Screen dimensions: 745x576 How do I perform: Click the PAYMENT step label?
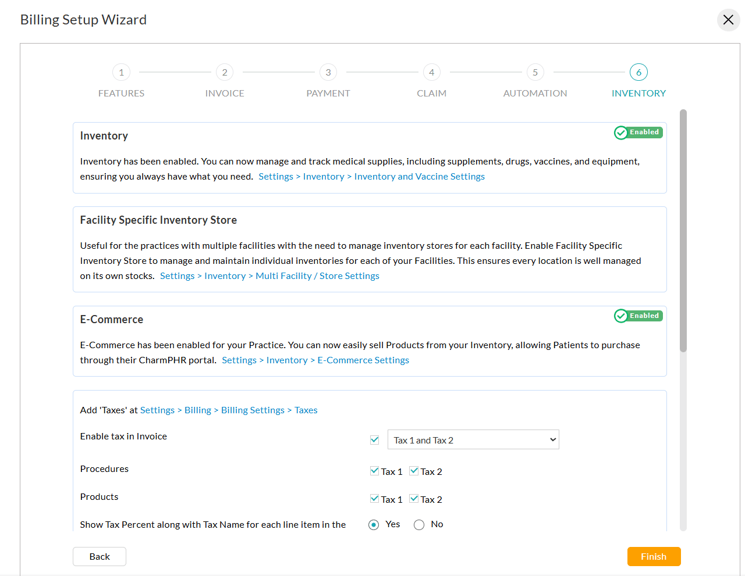pyautogui.click(x=328, y=93)
